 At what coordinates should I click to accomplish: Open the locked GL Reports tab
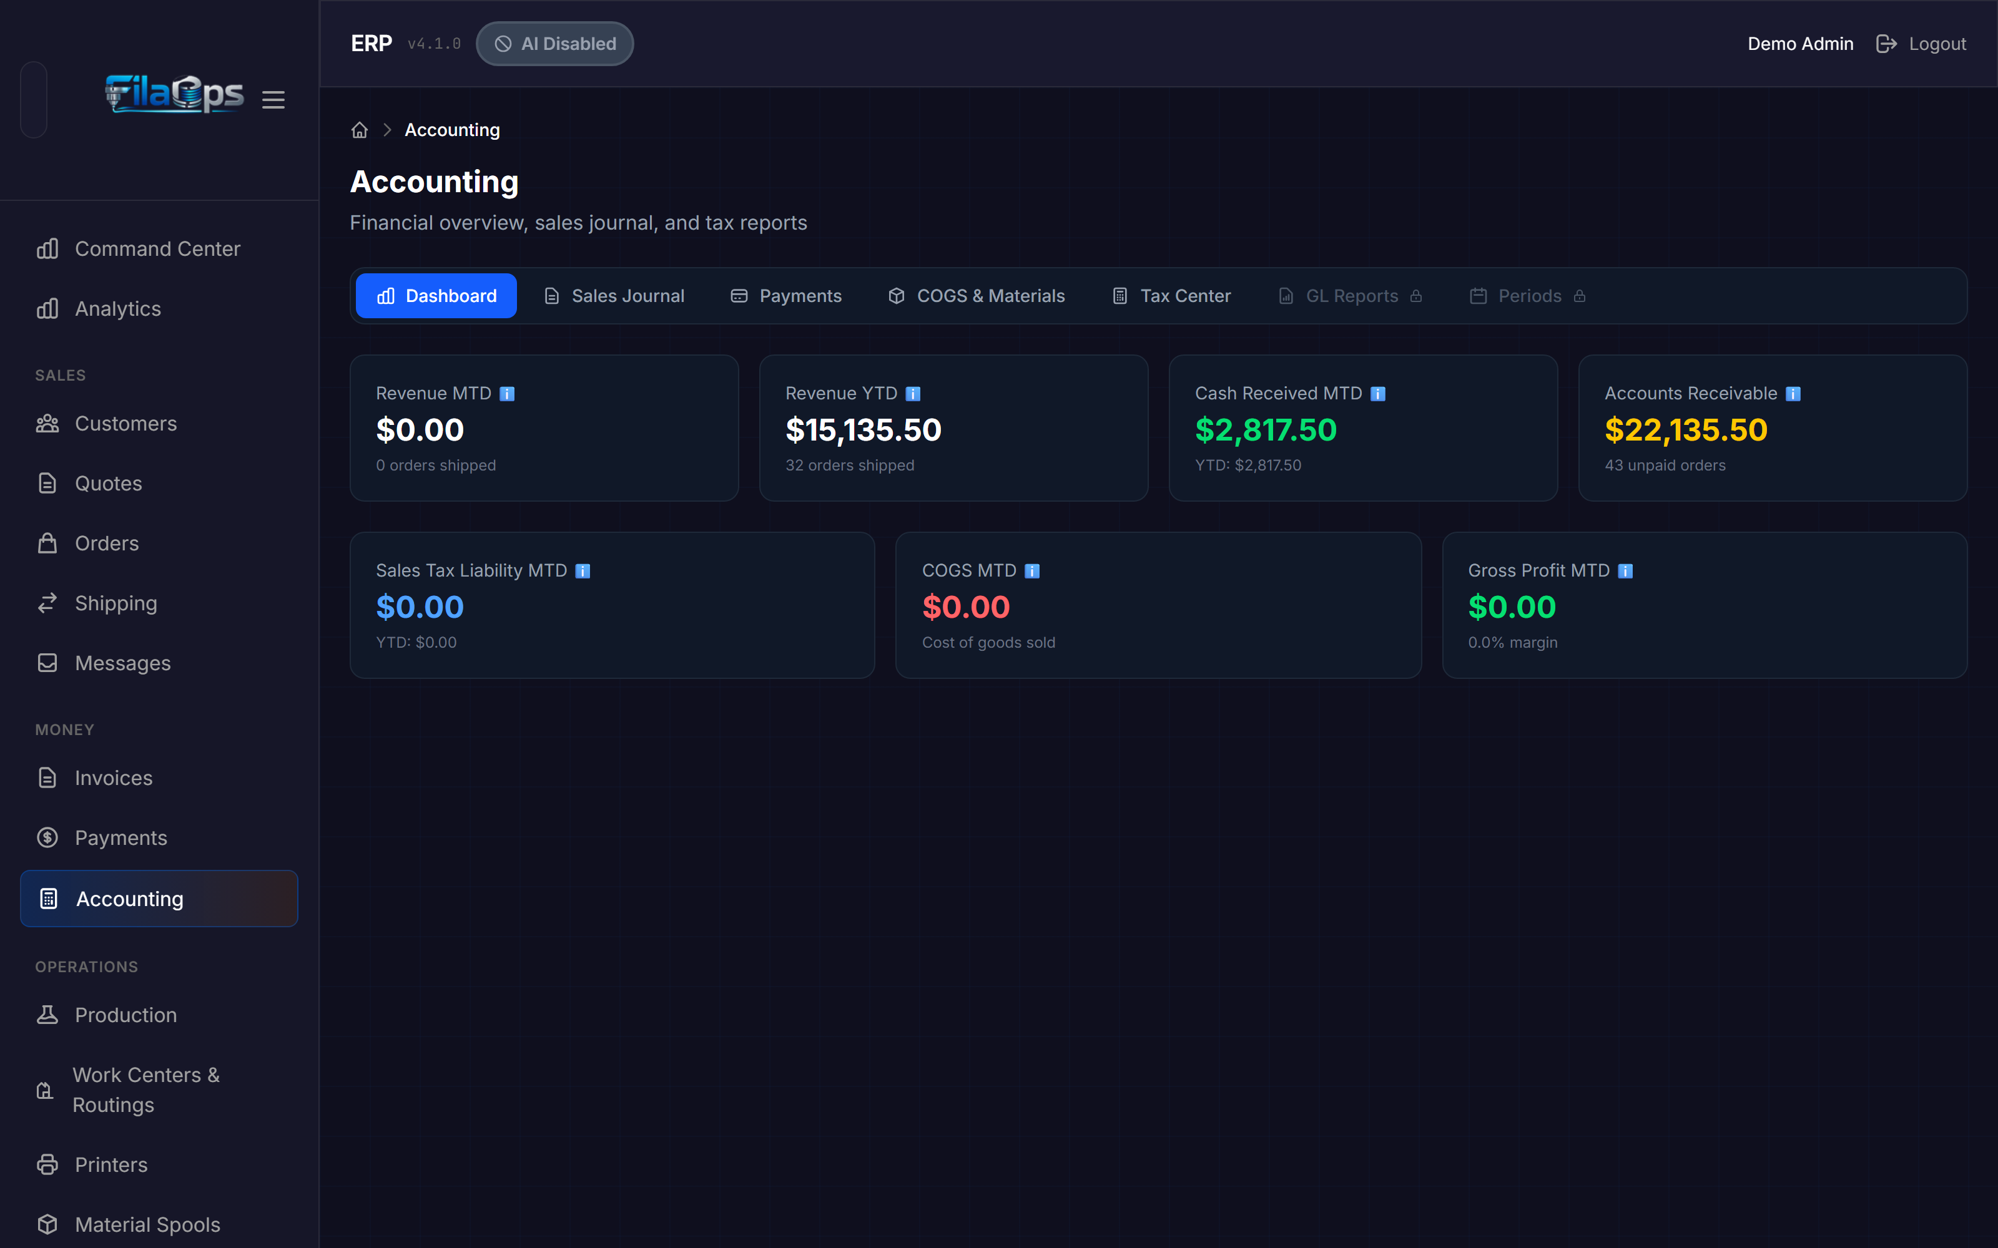(x=1350, y=296)
